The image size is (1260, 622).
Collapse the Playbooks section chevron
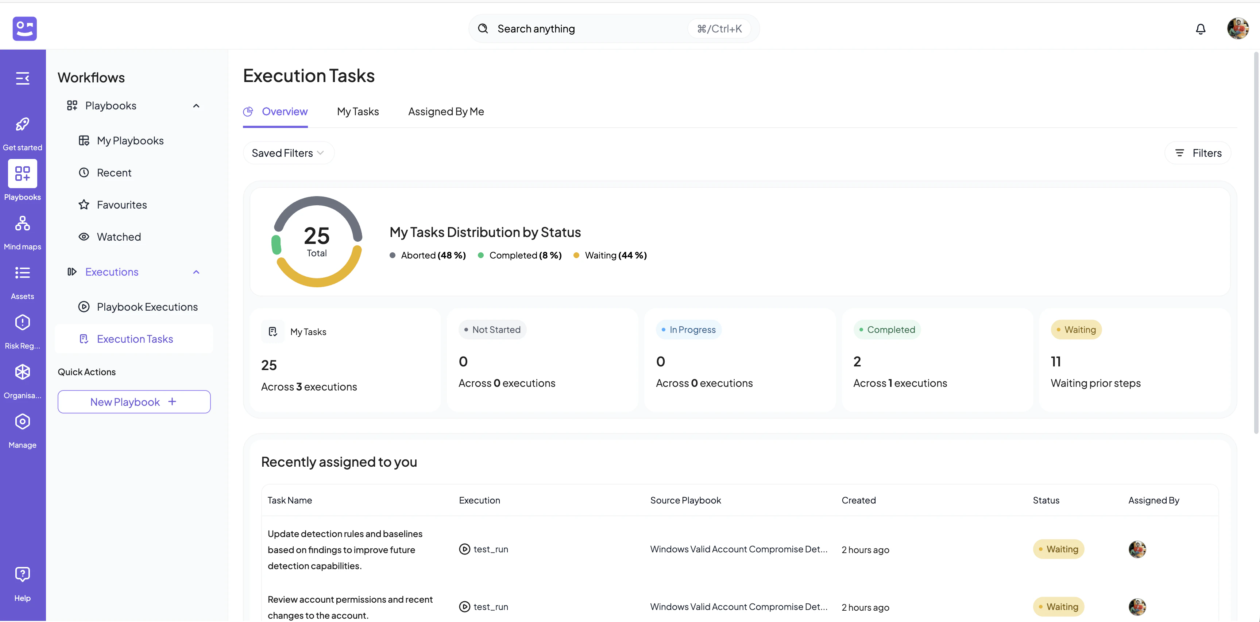(196, 105)
